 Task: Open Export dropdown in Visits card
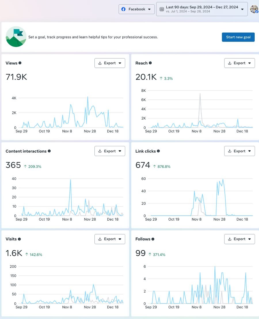pos(110,239)
